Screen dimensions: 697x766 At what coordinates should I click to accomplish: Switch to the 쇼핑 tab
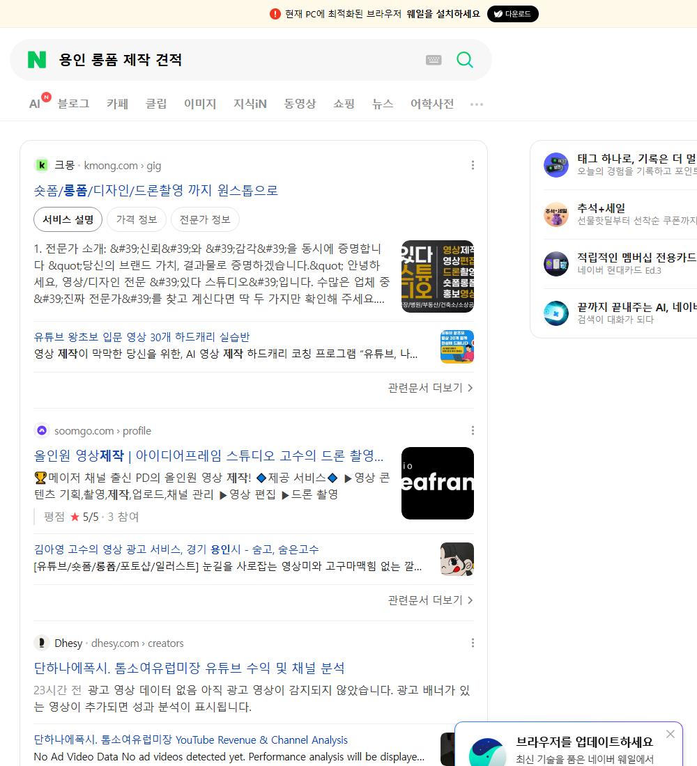pos(344,104)
